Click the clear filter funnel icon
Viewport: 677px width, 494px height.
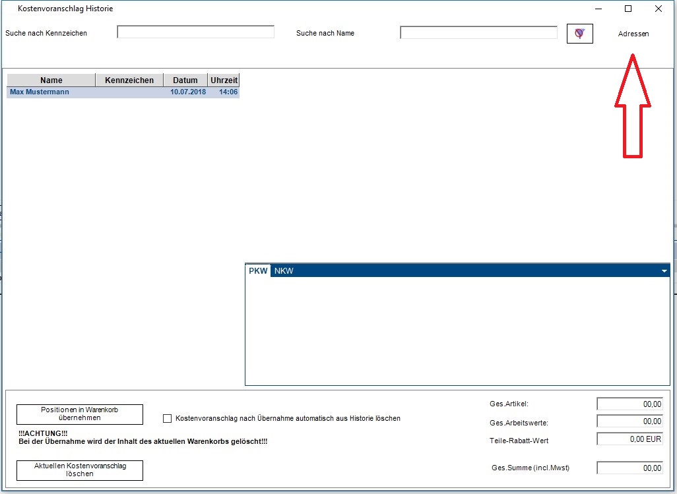(x=579, y=34)
